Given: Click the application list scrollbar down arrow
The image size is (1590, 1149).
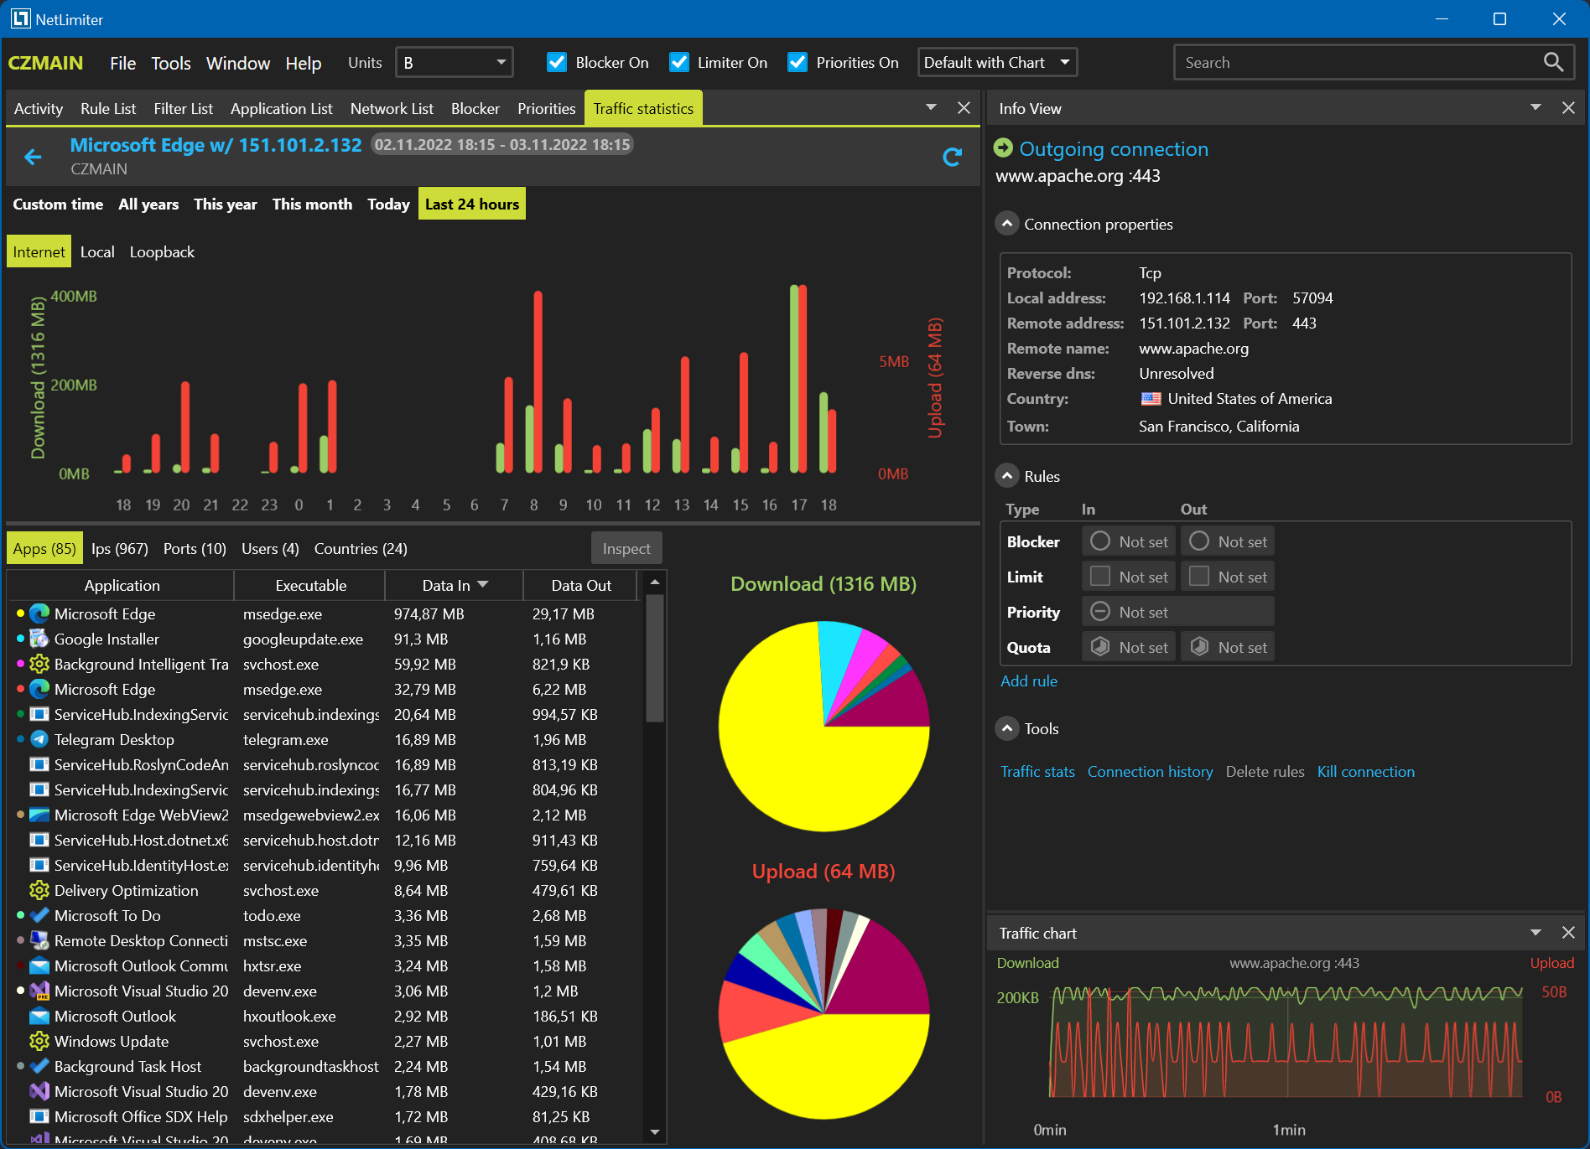Looking at the screenshot, I should [x=655, y=1131].
